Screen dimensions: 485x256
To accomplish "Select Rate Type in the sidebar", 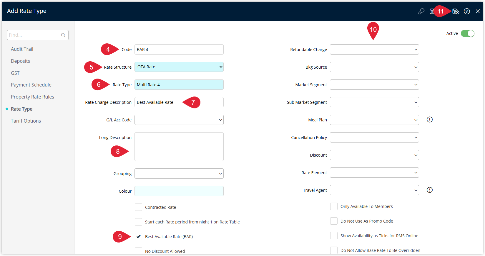I will click(x=21, y=109).
